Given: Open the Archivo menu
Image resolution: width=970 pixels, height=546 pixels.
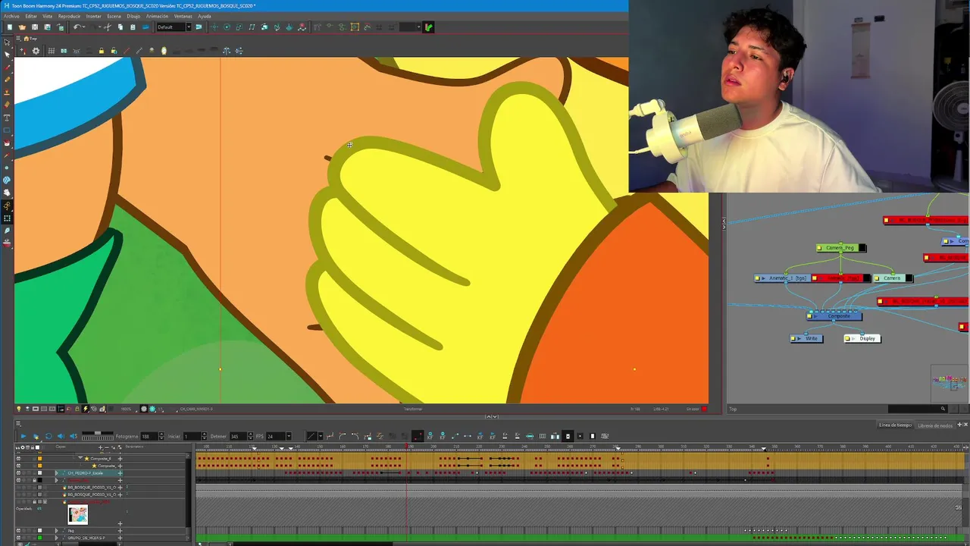Looking at the screenshot, I should tap(11, 16).
